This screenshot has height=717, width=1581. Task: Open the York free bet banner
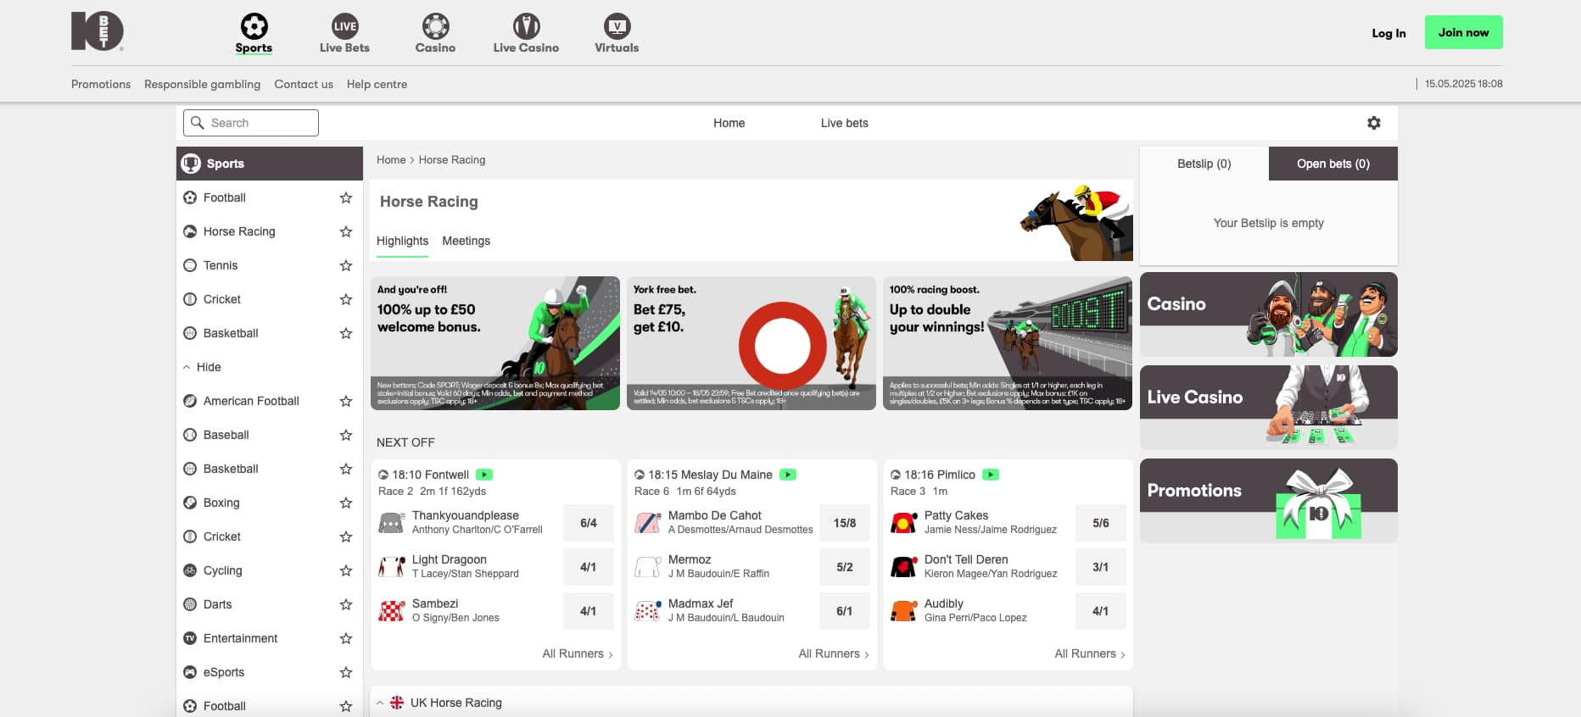point(751,343)
